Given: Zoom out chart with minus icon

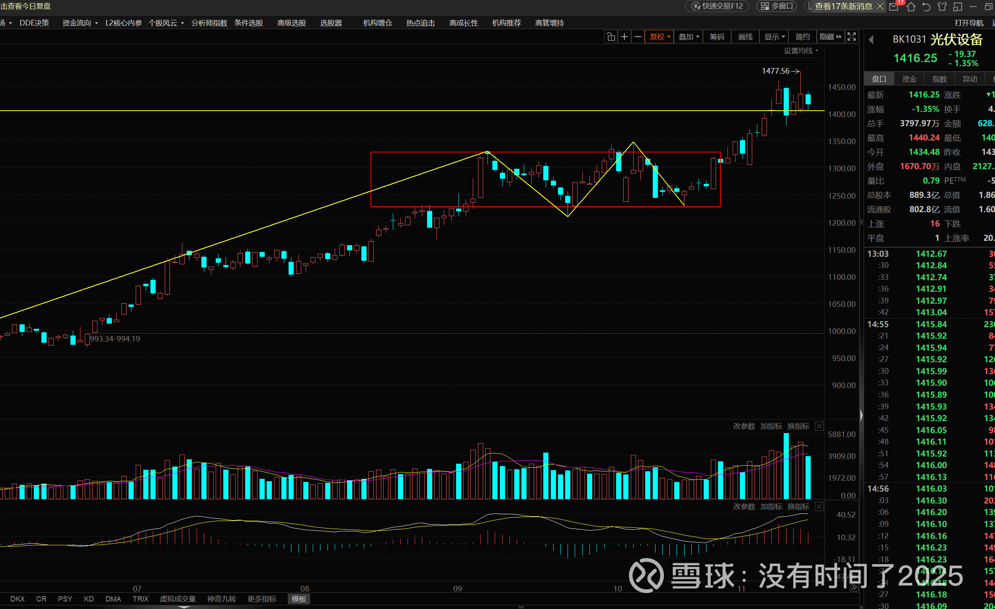Looking at the screenshot, I should pyautogui.click(x=638, y=37).
